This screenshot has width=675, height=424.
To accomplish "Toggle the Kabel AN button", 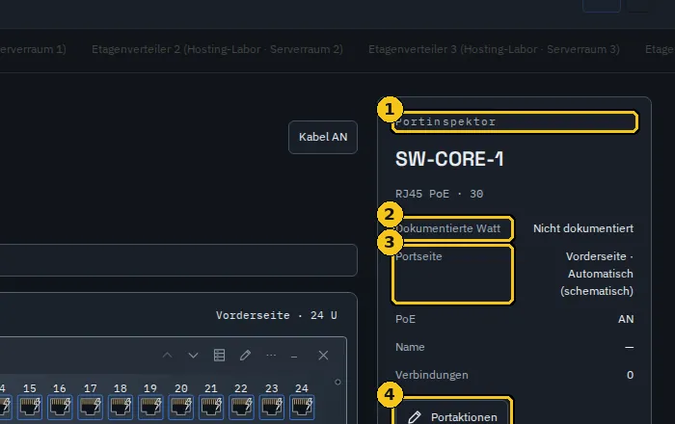I will tap(323, 137).
